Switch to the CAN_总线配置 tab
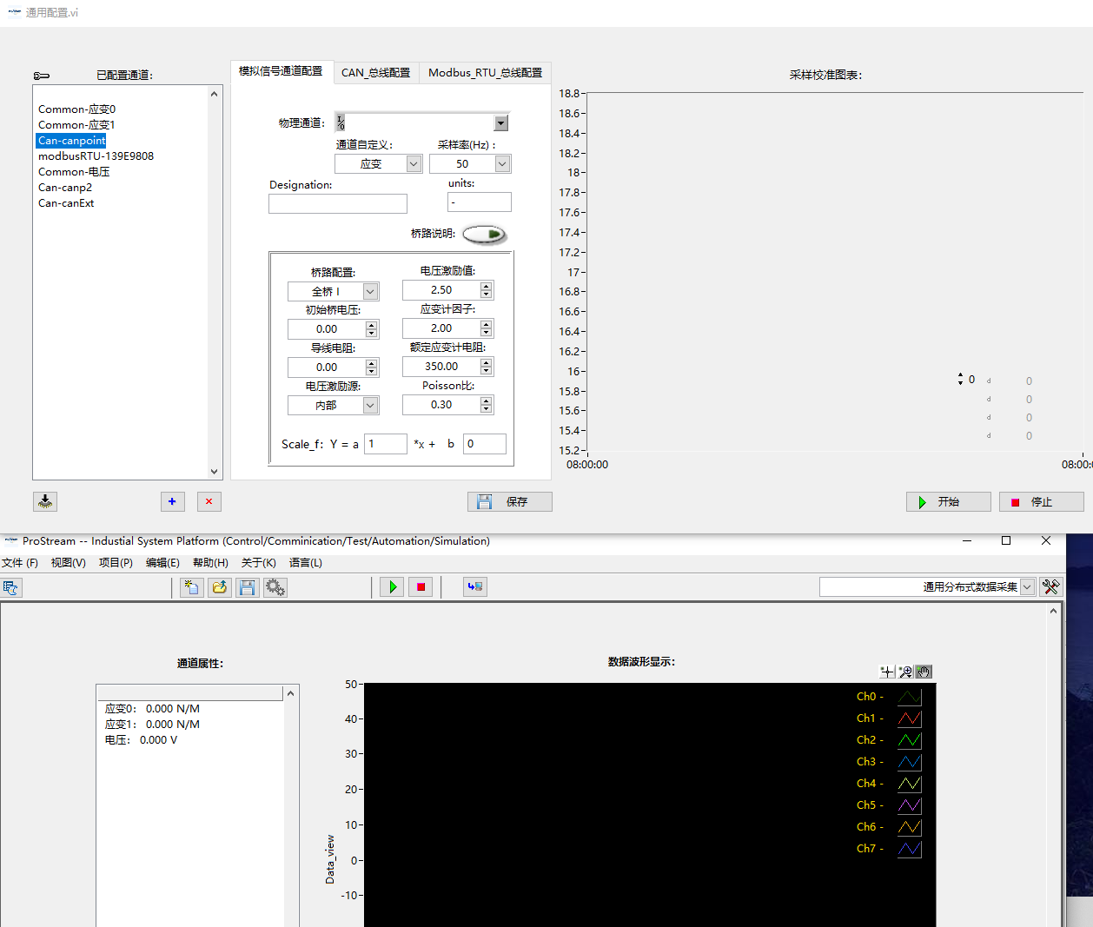Viewport: 1093px width, 927px height. 376,73
